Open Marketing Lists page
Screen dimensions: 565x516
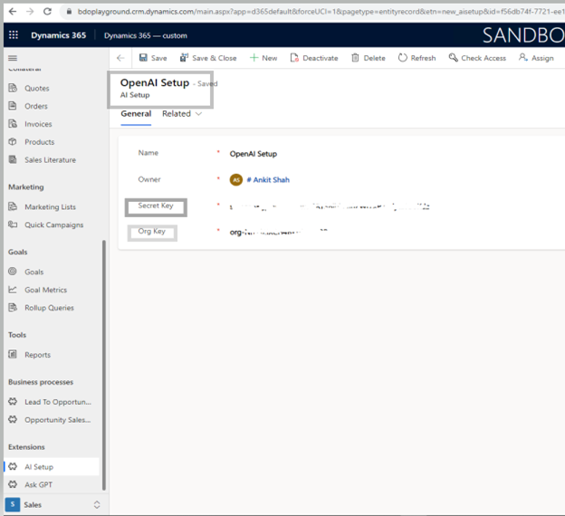pyautogui.click(x=50, y=207)
